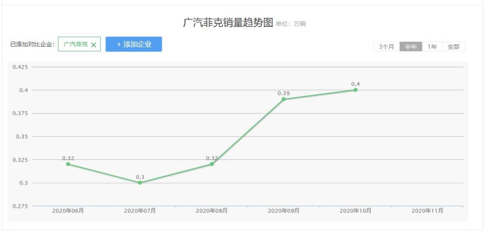This screenshot has height=236, width=486.
Task: Click the 2020年07月 x-axis label
Action: point(140,211)
